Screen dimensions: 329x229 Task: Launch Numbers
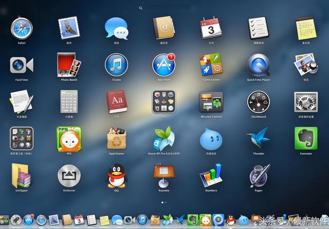click(x=211, y=175)
